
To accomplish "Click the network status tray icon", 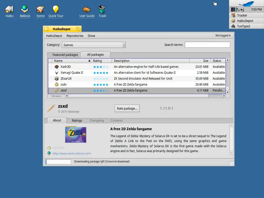I will 237,10.
